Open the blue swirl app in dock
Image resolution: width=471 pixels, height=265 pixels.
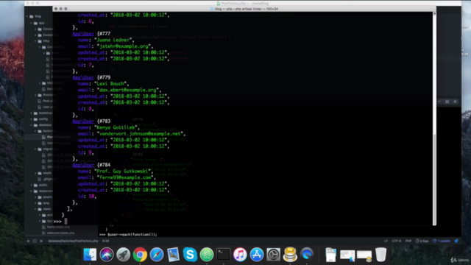307,255
